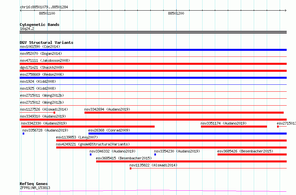Click the right arrowhead of the ruler
Viewport: 296px width, 195px height.
286,11
